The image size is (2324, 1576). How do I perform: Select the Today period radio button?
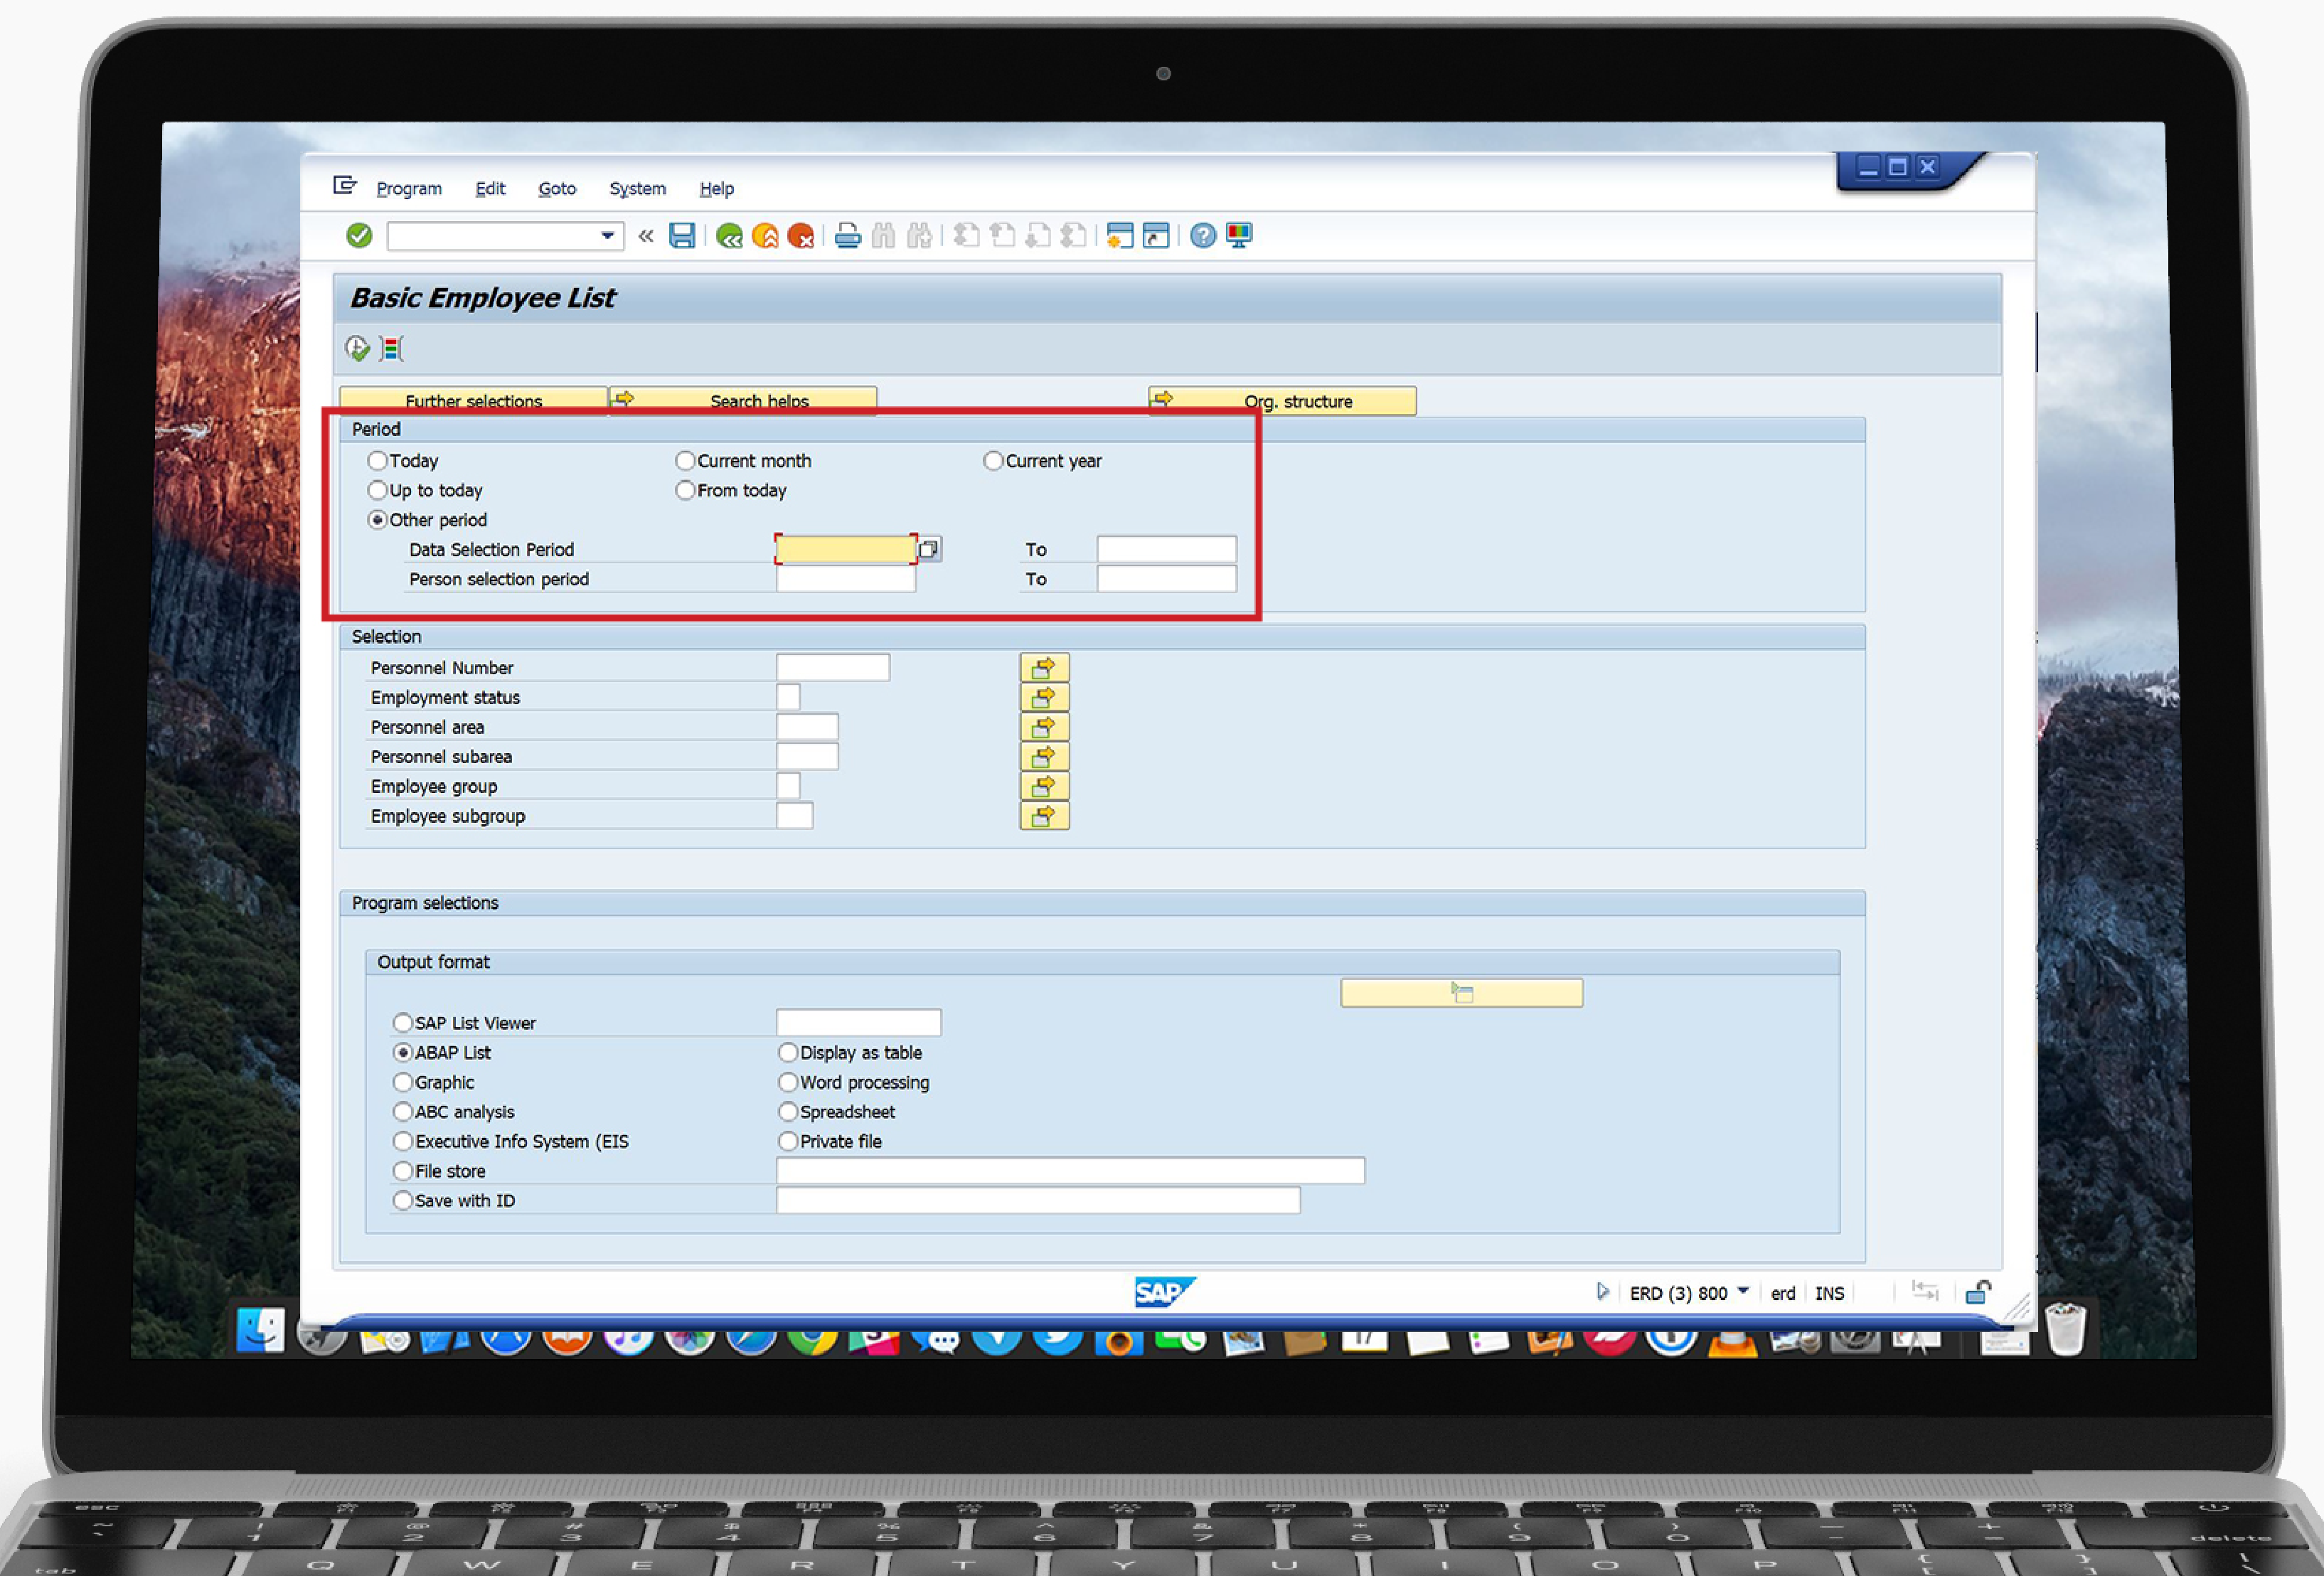pyautogui.click(x=378, y=461)
